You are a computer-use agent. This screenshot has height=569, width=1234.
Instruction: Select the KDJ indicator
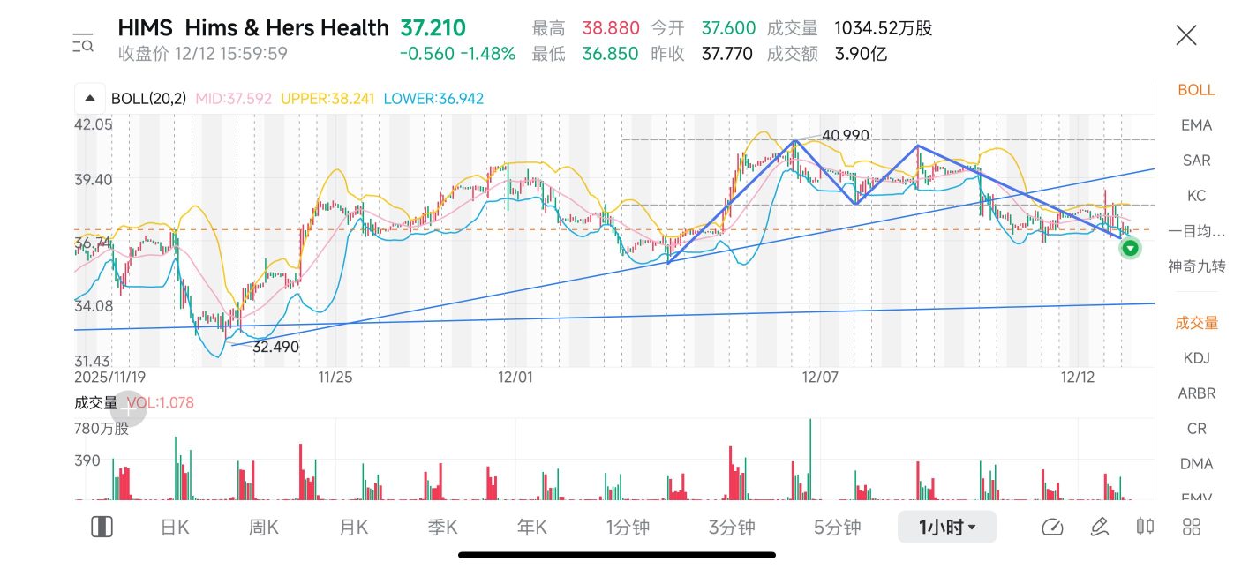point(1196,358)
